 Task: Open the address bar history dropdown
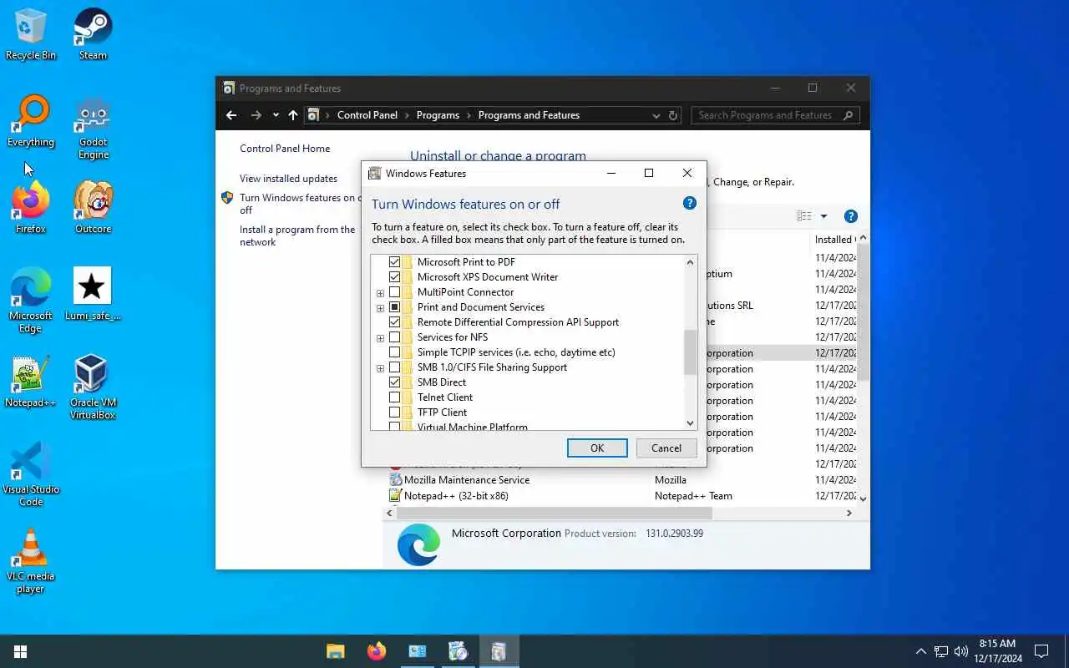[656, 115]
